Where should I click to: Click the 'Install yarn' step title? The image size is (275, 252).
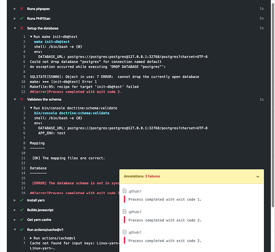[x=36, y=200]
